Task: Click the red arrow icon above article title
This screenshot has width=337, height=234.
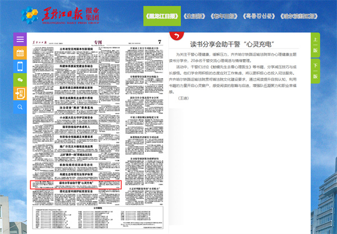Action: click(175, 37)
